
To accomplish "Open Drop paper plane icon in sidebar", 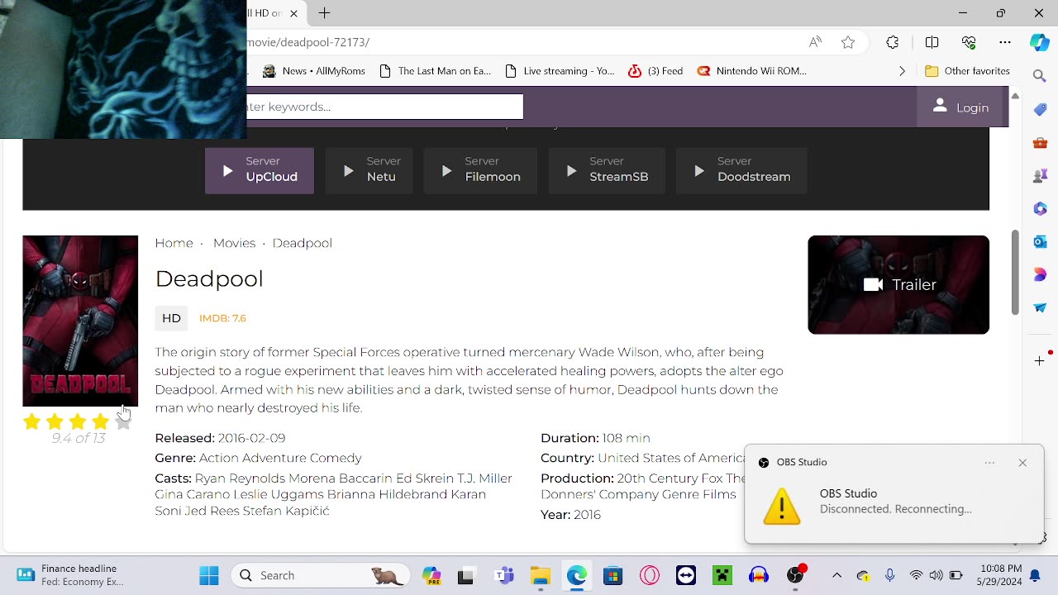I will click(1040, 307).
